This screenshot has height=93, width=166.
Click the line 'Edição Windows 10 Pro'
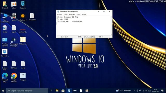coord(67,17)
